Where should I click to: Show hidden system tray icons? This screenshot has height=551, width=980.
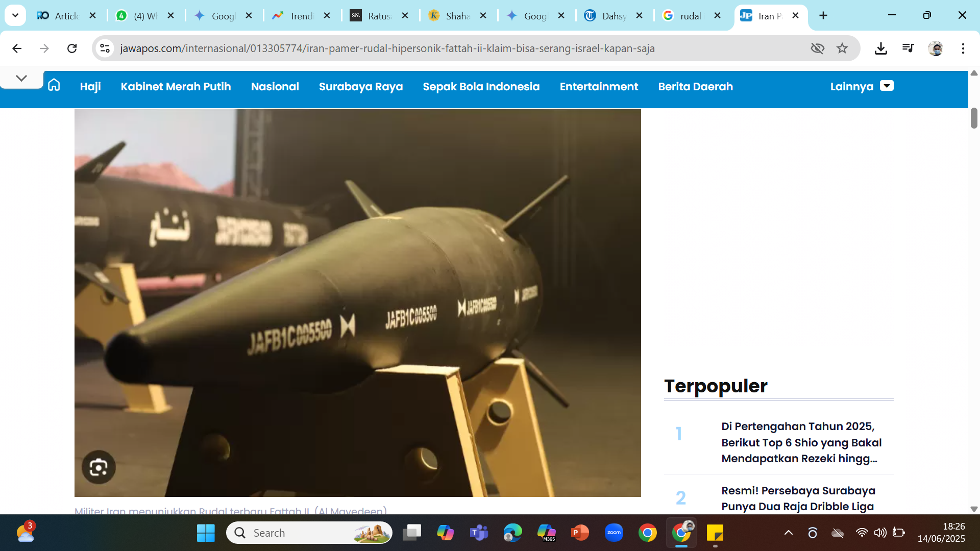[x=789, y=533]
